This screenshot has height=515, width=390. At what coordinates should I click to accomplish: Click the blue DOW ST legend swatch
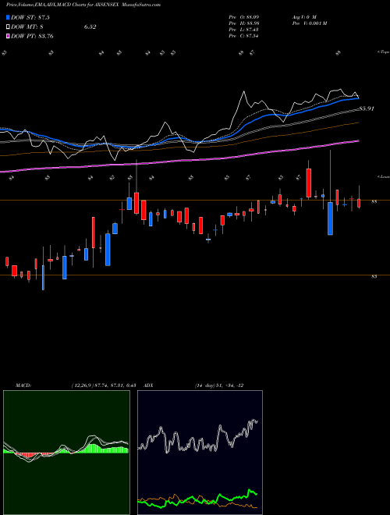coord(9,17)
